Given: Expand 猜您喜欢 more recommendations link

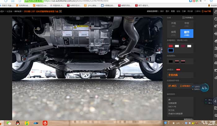Looking at the screenshot, I should (x=188, y=119).
